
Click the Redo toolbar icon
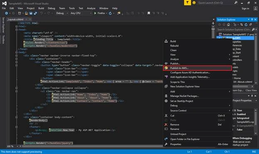point(48,13)
